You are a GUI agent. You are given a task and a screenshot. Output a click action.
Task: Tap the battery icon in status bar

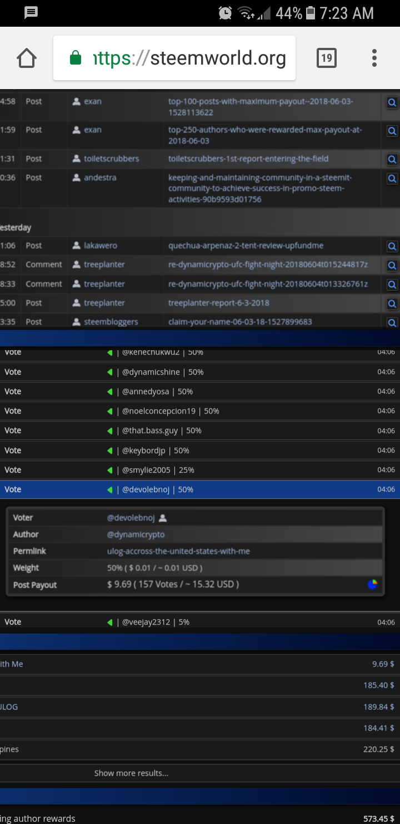[311, 13]
